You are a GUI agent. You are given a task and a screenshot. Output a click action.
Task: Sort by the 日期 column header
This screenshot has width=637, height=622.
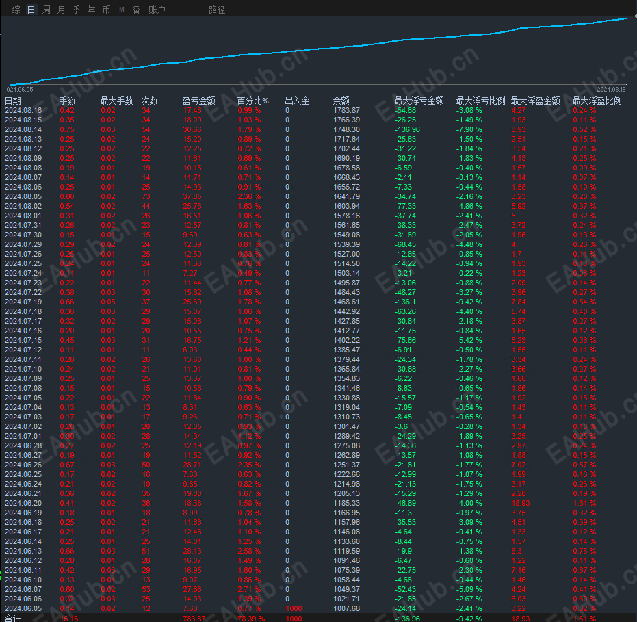click(13, 101)
